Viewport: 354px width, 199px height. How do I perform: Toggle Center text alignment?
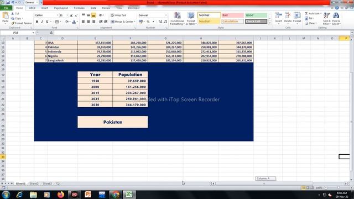pos(88,22)
